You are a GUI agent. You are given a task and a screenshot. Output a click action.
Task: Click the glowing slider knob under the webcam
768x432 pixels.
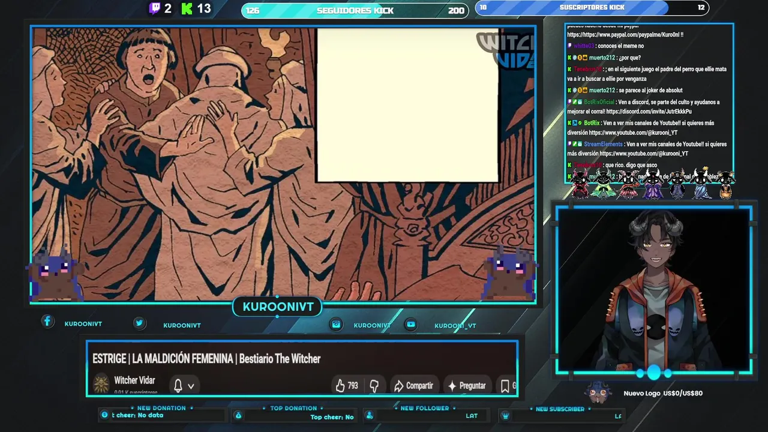click(x=653, y=373)
